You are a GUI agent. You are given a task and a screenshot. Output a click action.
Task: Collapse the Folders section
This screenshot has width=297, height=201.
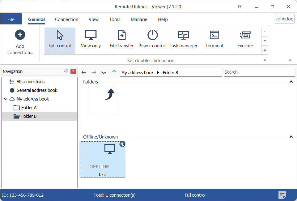(291, 82)
